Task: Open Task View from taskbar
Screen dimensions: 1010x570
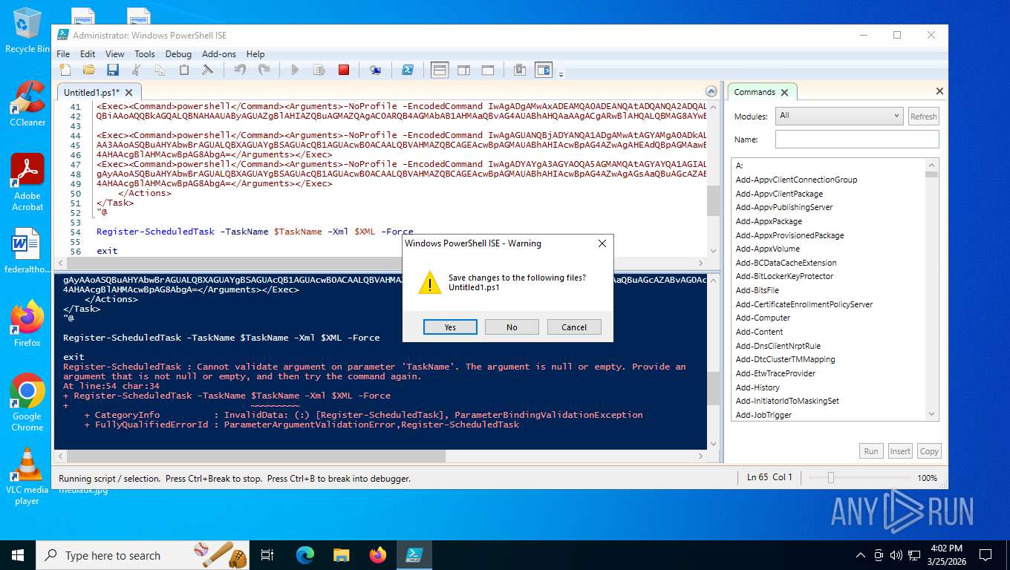Action: click(268, 555)
